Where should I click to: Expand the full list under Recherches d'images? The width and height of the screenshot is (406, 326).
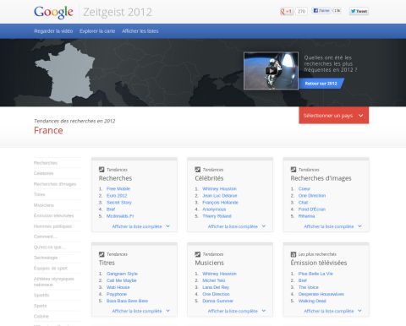(x=332, y=226)
